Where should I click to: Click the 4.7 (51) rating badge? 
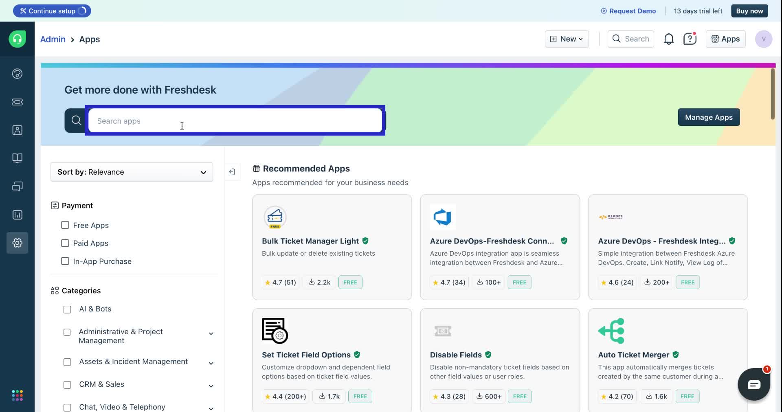click(x=280, y=282)
